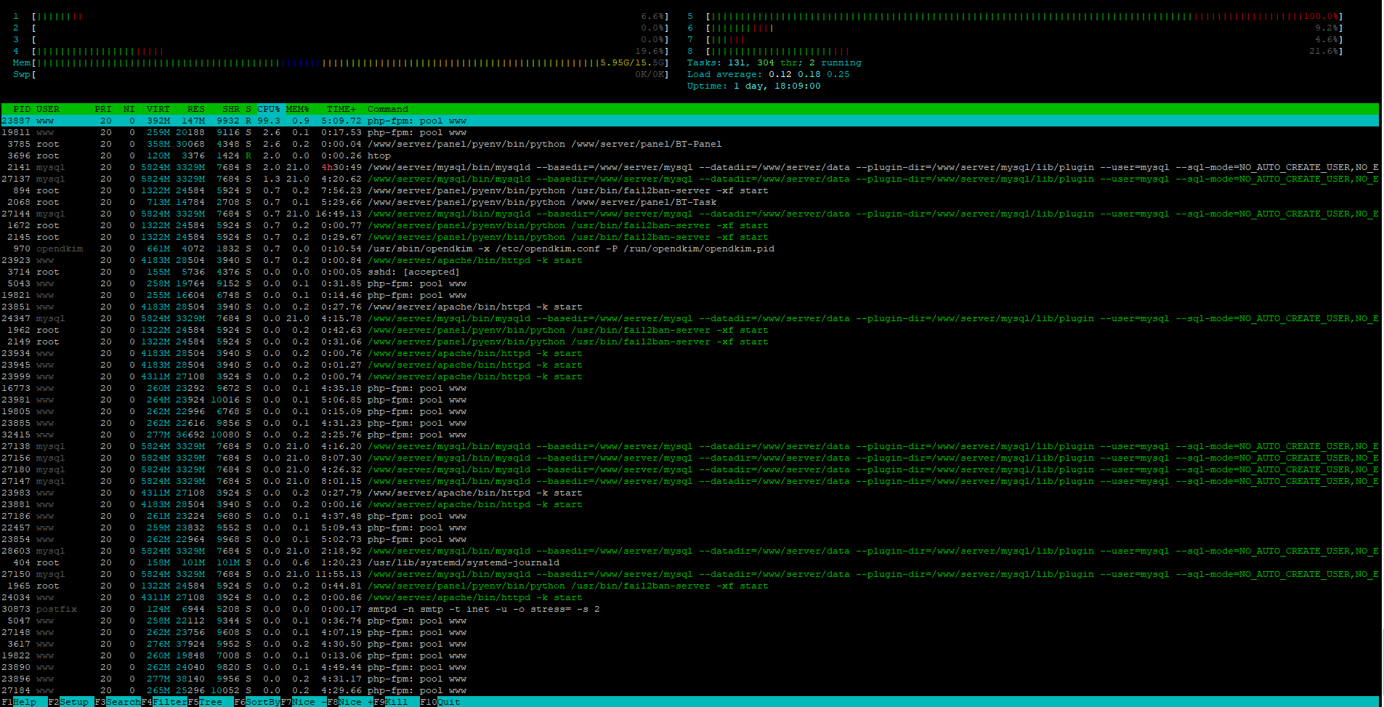1384x707 pixels.
Task: Select the opendkim process row
Action: pos(436,249)
